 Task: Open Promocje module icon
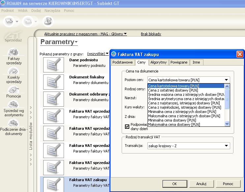click(x=14, y=90)
